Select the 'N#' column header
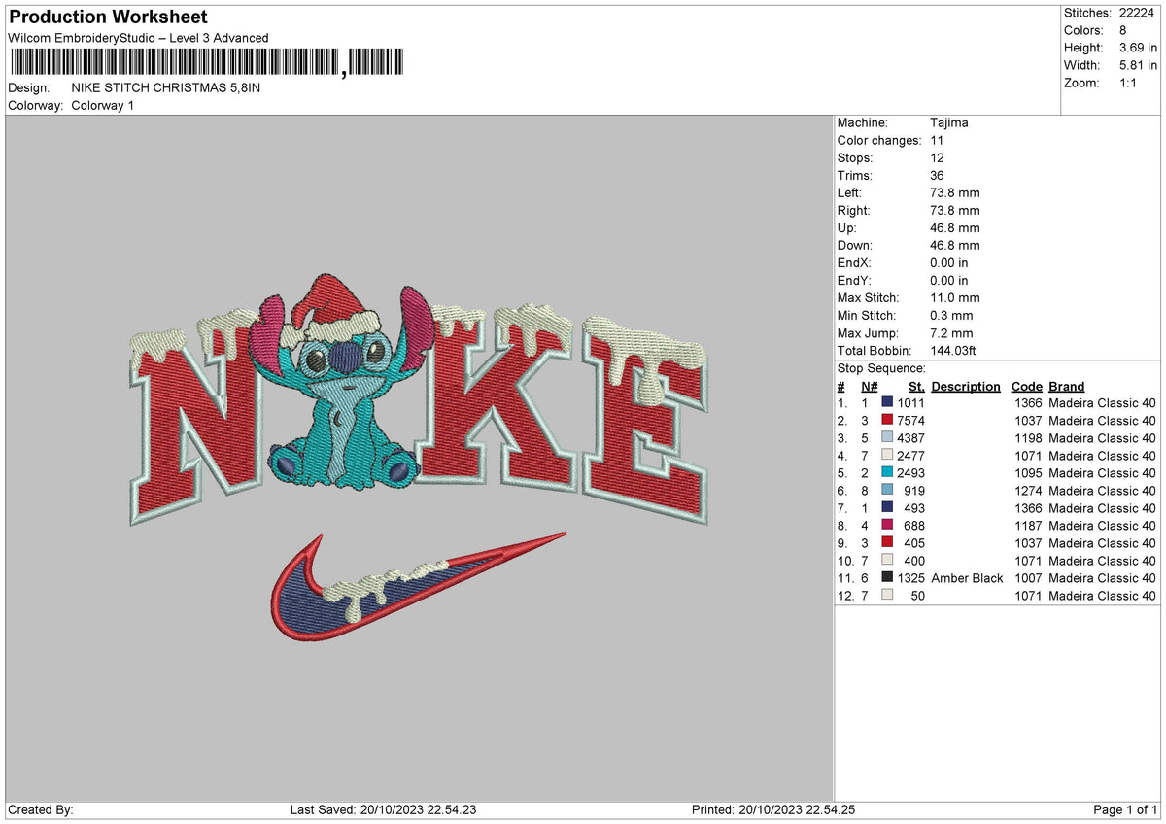 coord(870,386)
